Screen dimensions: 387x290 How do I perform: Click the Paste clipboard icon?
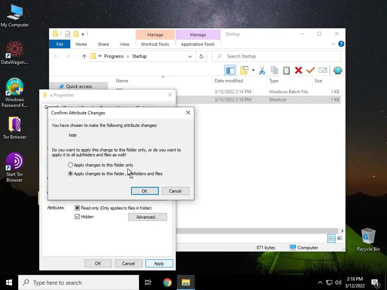pos(286,71)
